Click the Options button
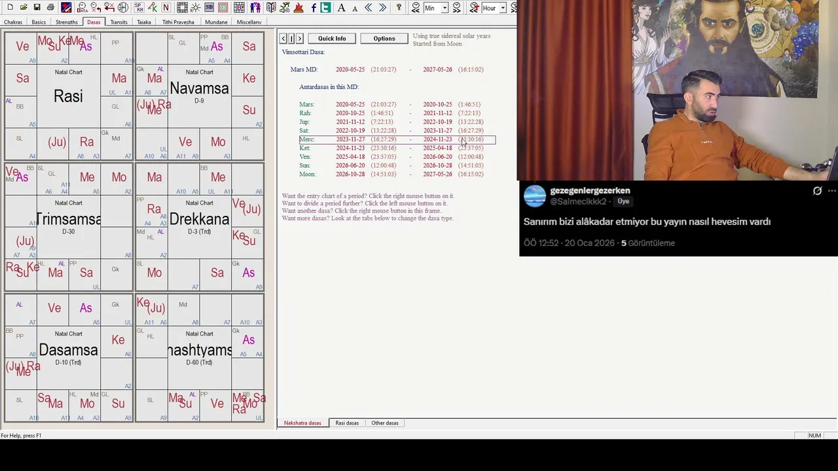The height and width of the screenshot is (471, 838). 384,39
